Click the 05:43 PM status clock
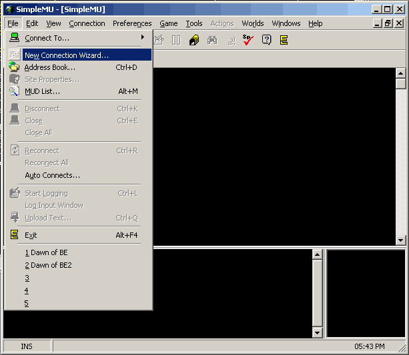This screenshot has height=355, width=409. [370, 346]
